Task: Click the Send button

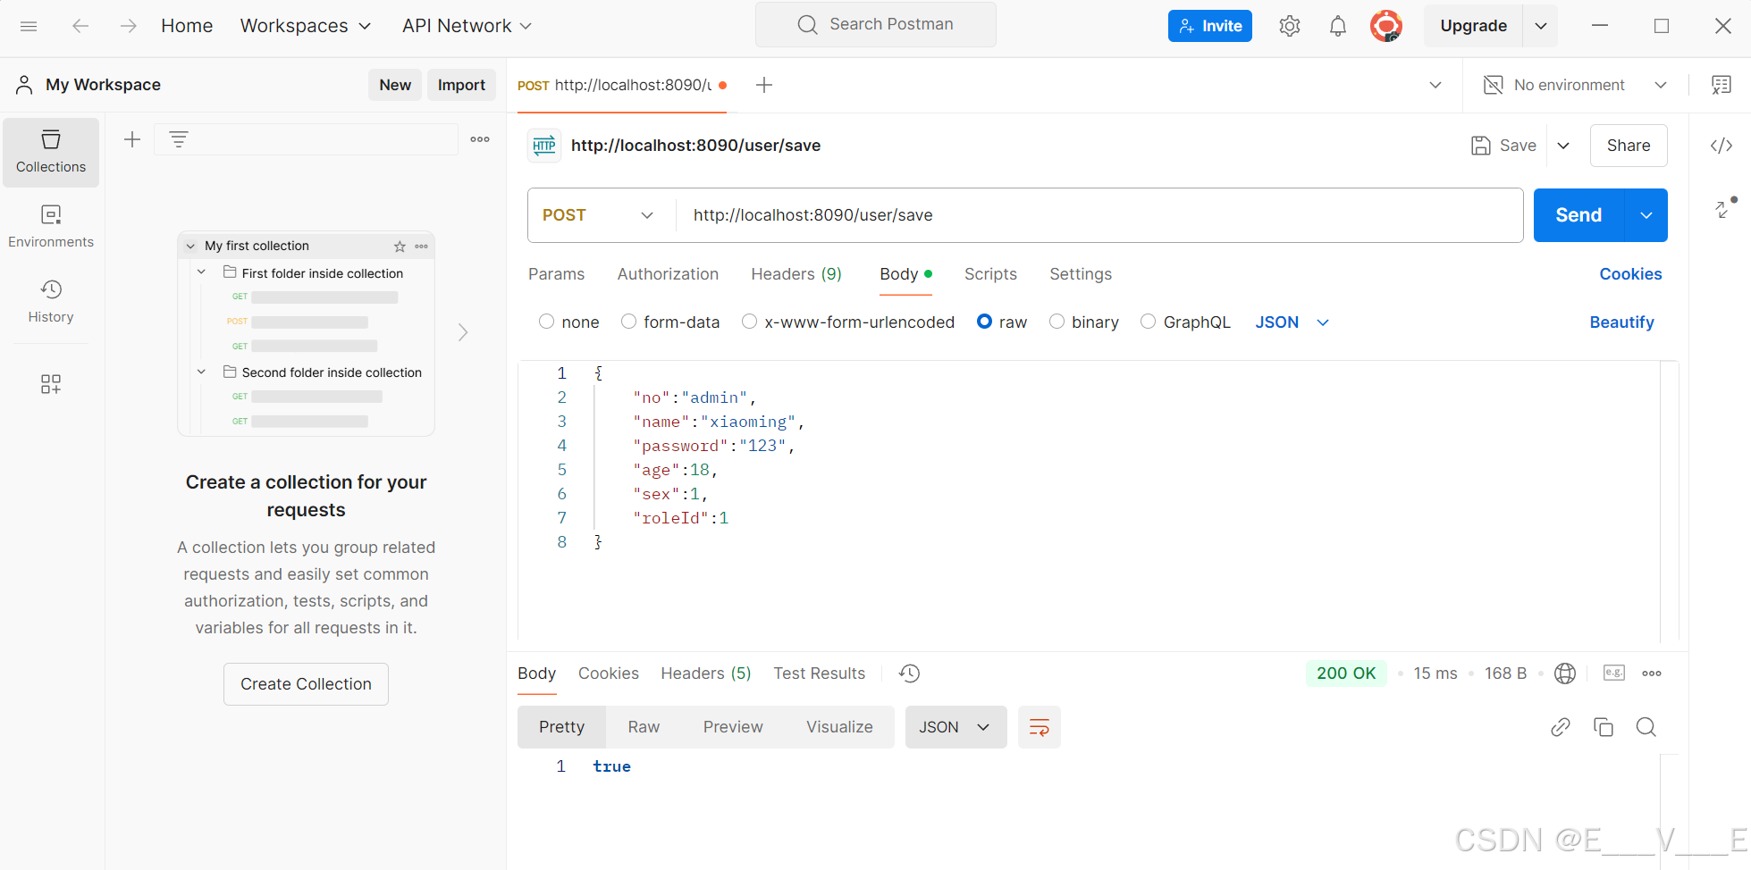Action: coord(1578,215)
